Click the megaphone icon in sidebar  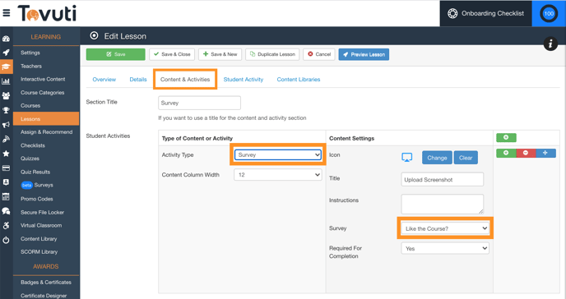6,125
